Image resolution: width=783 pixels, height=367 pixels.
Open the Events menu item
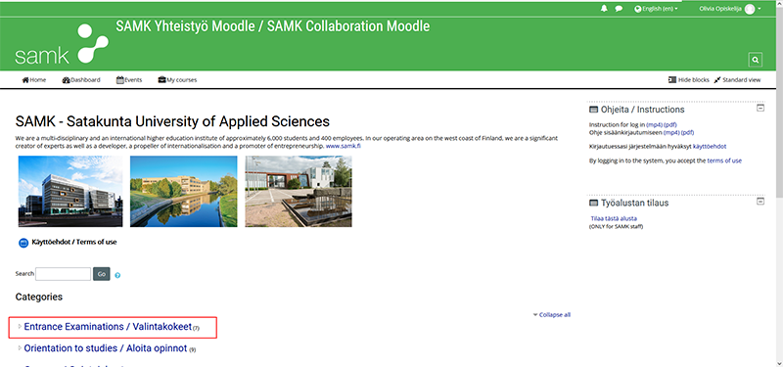129,80
